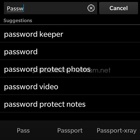Open the 'password video' suggestion
This screenshot has width=140, height=140.
point(70,86)
